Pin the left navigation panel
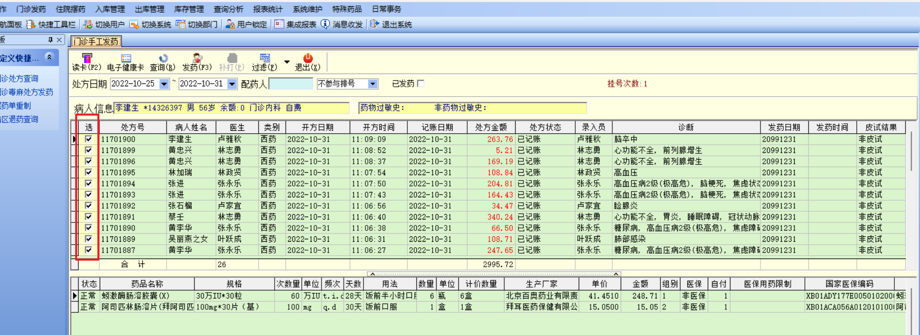This screenshot has width=920, height=335. [50, 39]
